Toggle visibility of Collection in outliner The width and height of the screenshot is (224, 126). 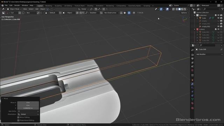click(218, 15)
